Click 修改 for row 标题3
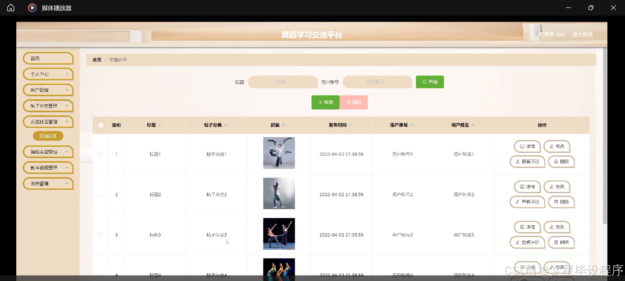Image resolution: width=625 pixels, height=281 pixels. coord(557,227)
